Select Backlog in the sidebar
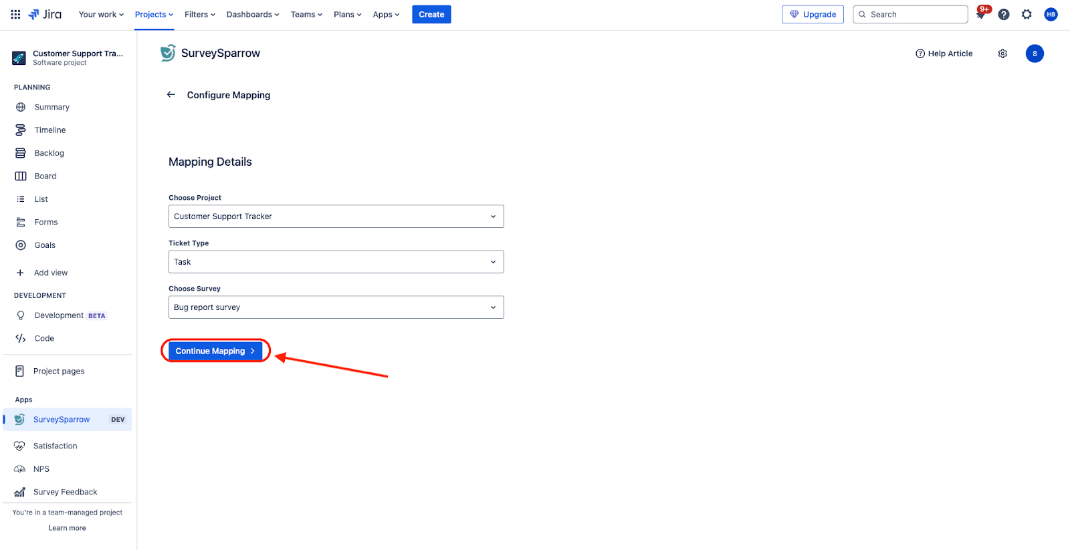This screenshot has width=1070, height=550. (49, 153)
